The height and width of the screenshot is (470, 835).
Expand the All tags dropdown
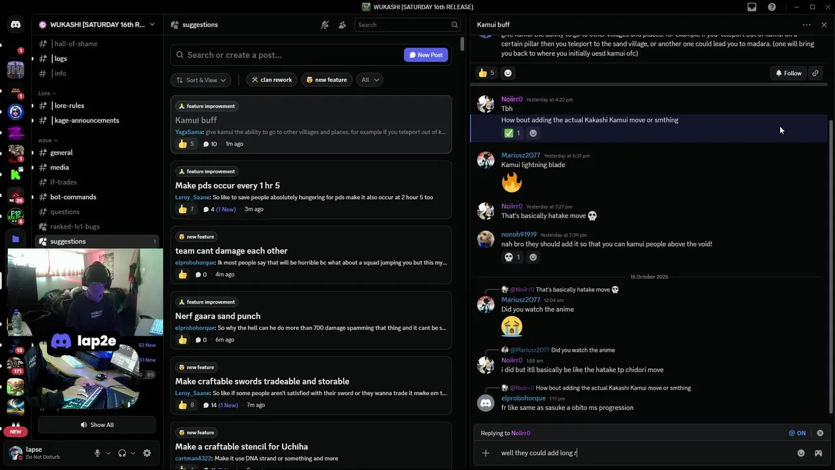[369, 80]
